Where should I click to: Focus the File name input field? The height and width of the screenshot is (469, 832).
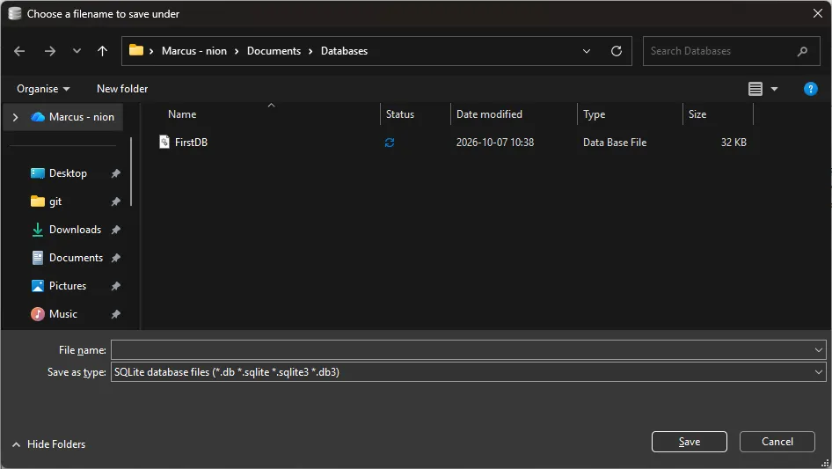click(x=468, y=350)
